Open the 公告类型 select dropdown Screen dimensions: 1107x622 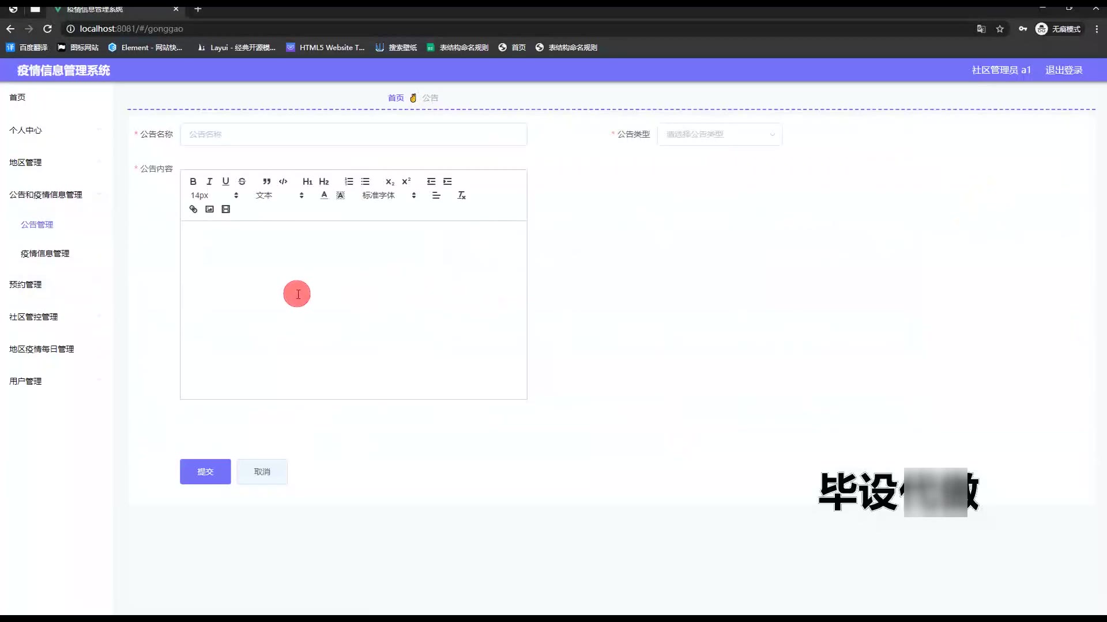click(x=719, y=134)
